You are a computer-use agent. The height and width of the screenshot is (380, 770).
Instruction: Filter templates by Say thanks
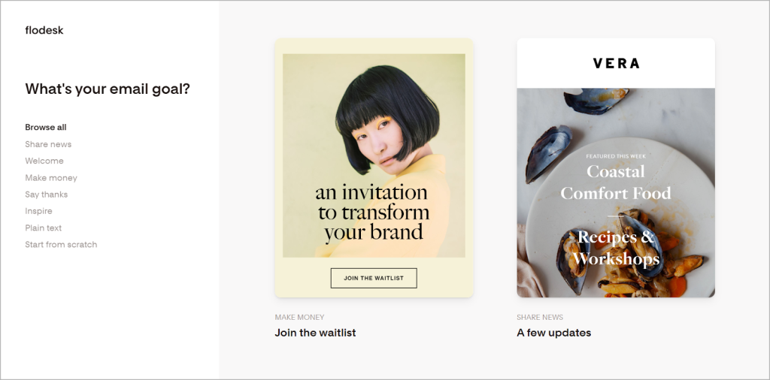pyautogui.click(x=47, y=195)
